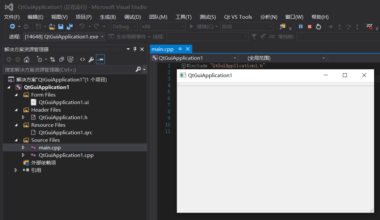Click the 线程 thread combo box
Viewport: 380px width, 220px height.
(208, 36)
